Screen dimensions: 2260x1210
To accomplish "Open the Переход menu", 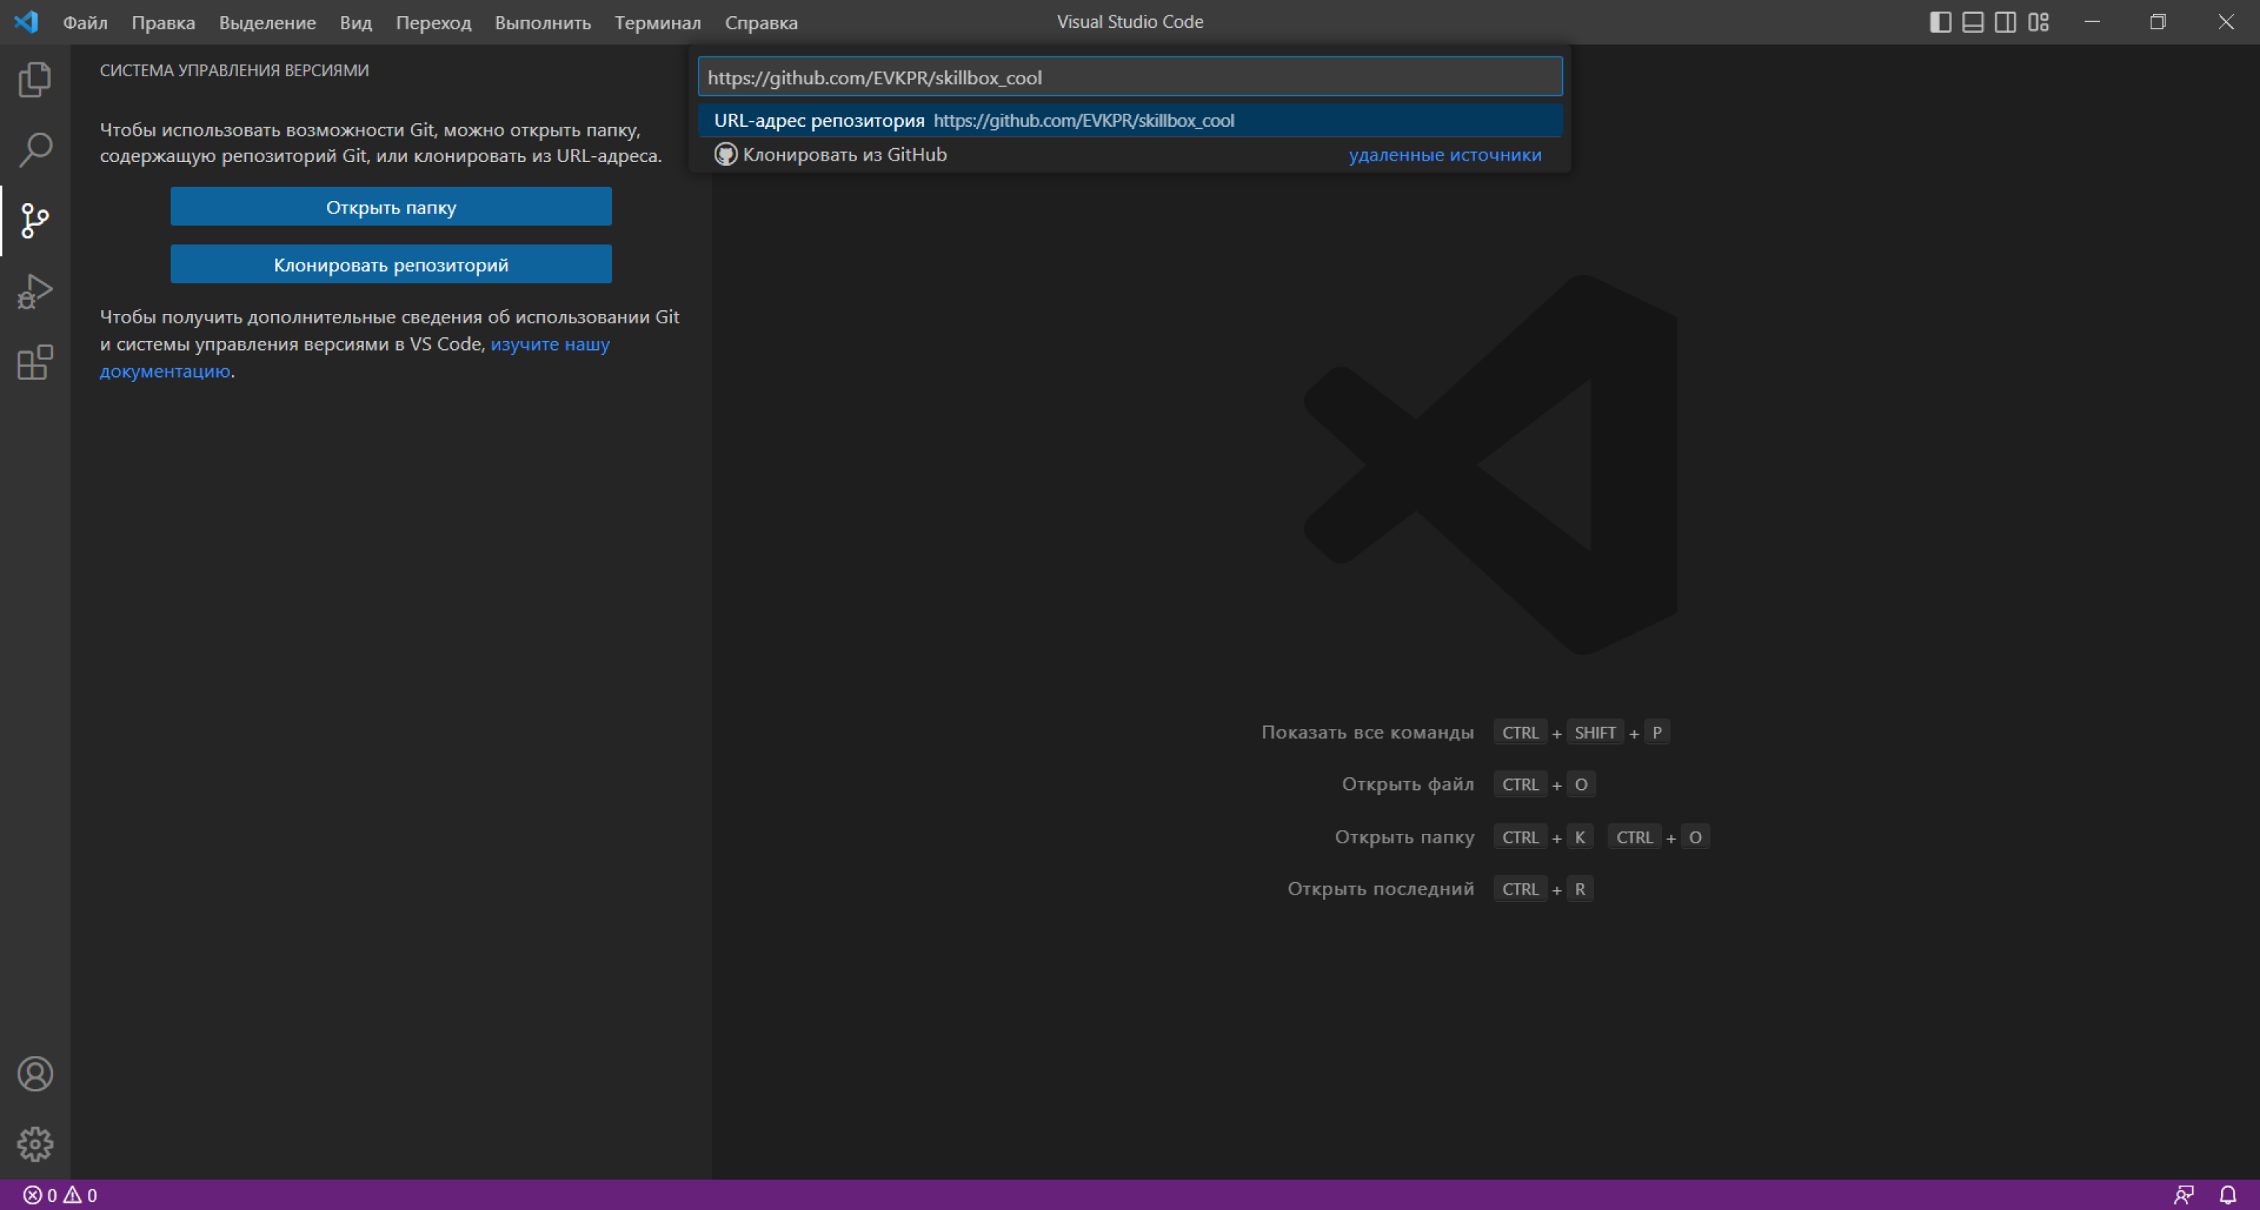I will (434, 22).
